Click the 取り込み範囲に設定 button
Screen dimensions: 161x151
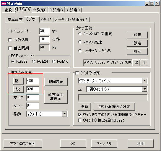pos(114,106)
